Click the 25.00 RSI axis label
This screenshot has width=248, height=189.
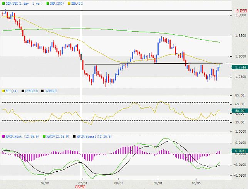240,122
